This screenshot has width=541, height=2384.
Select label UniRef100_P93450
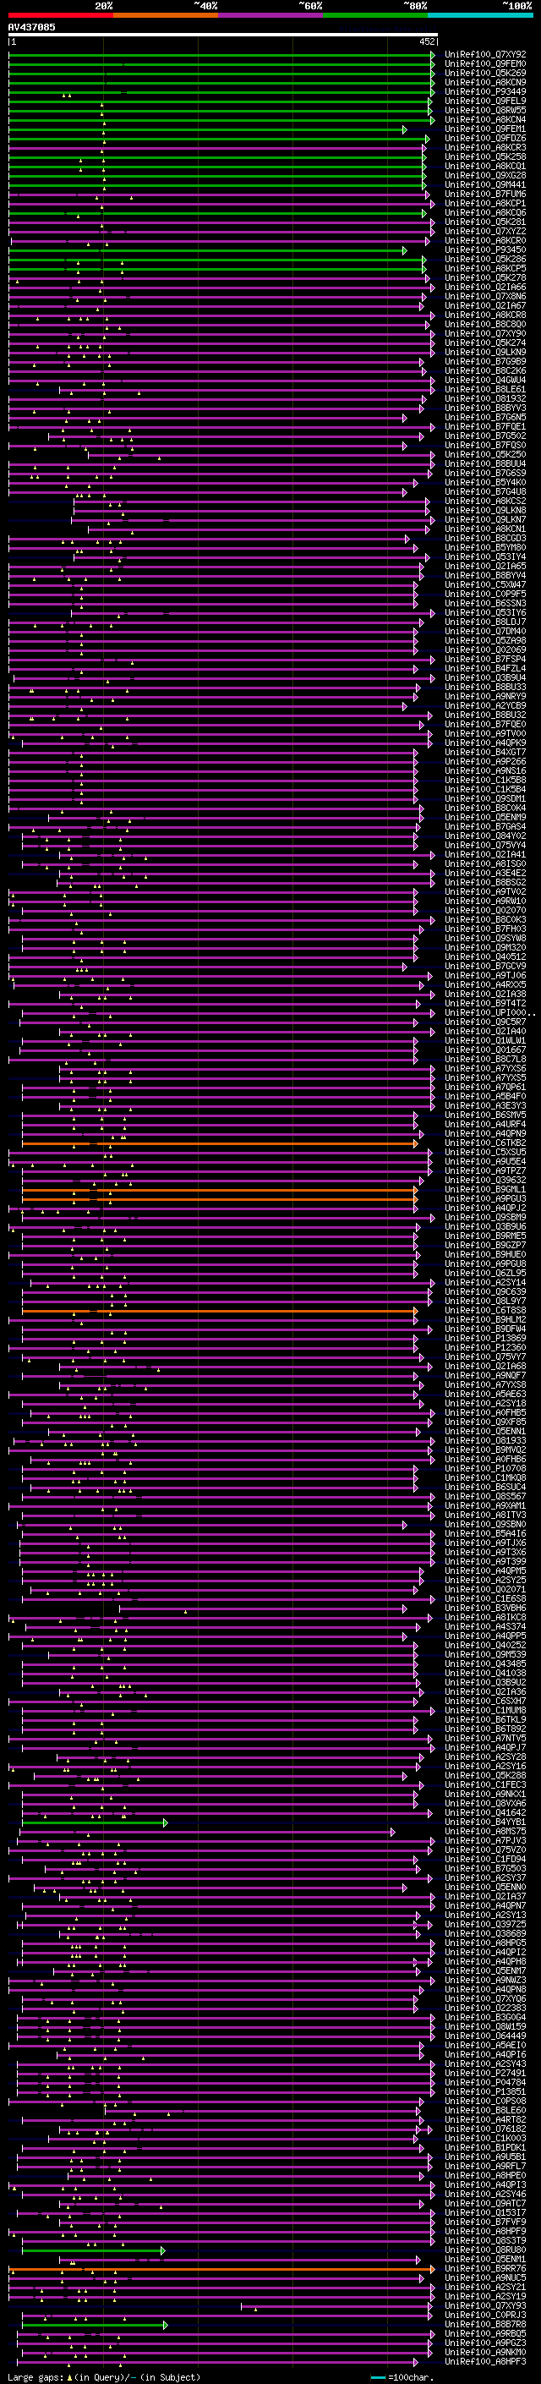[485, 249]
